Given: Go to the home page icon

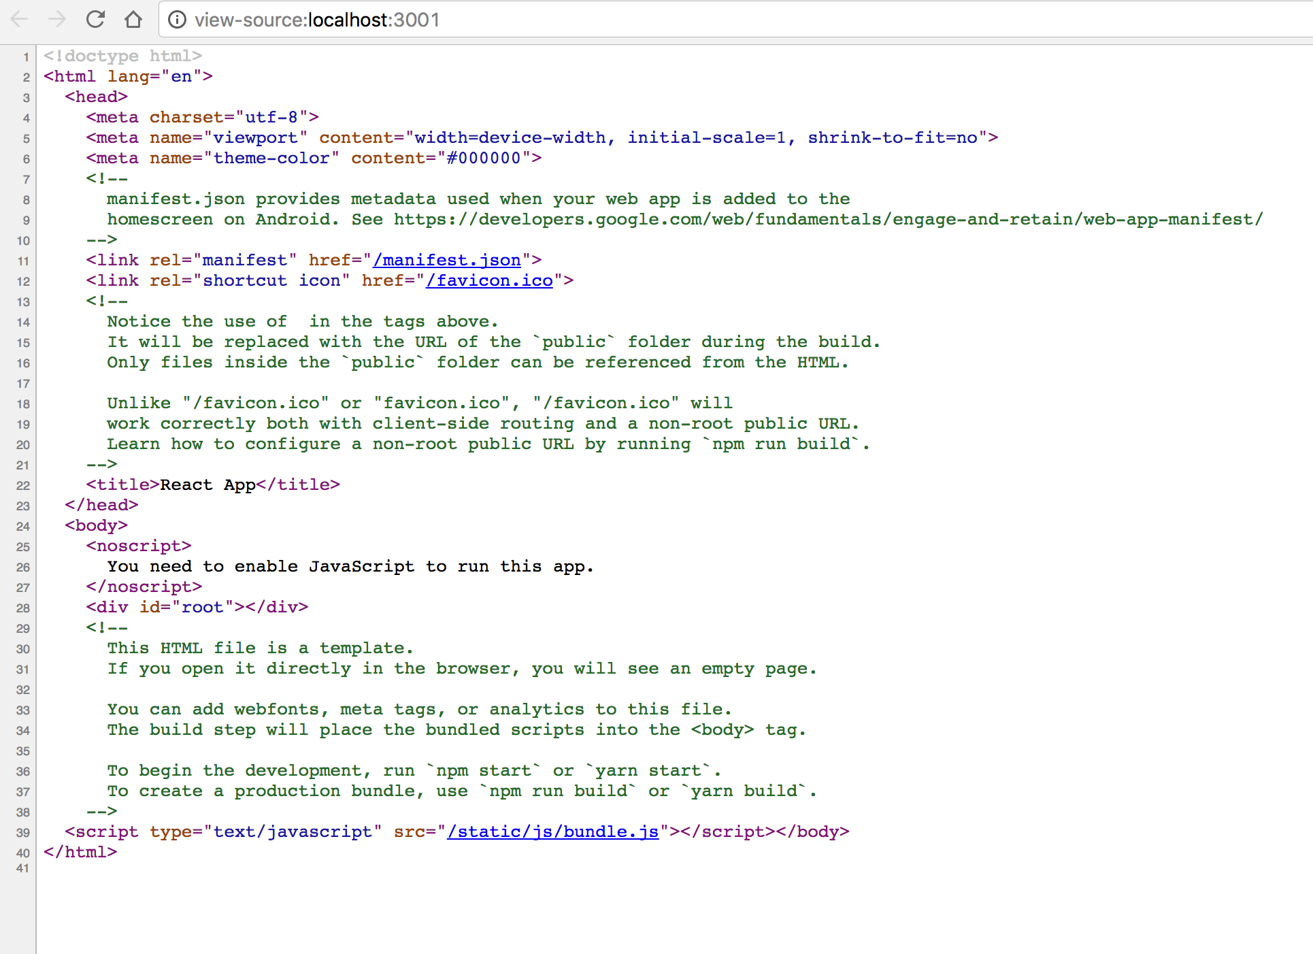Looking at the screenshot, I should pyautogui.click(x=133, y=19).
